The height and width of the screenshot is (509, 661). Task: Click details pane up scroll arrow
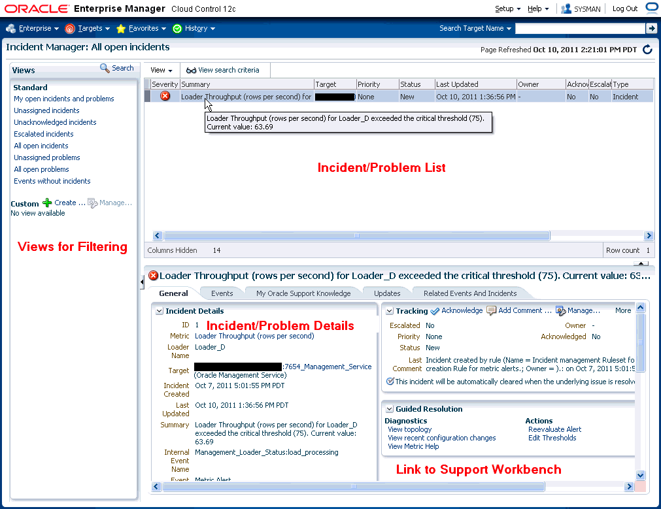click(x=640, y=307)
